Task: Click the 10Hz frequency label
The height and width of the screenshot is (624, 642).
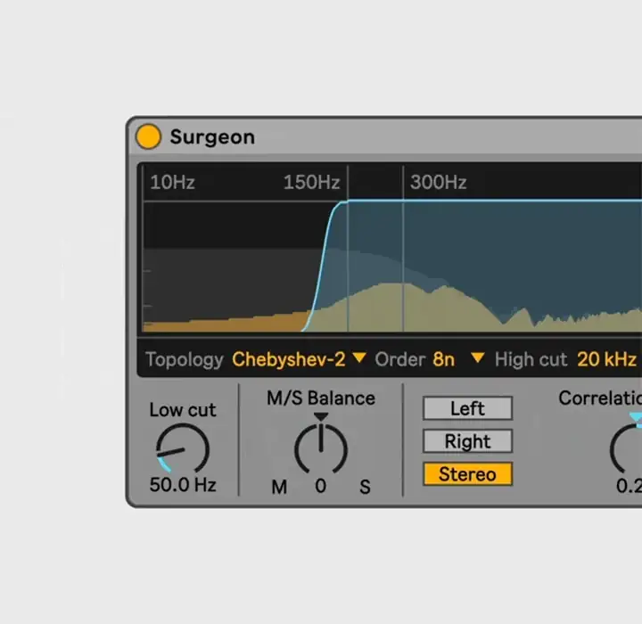Action: point(172,182)
